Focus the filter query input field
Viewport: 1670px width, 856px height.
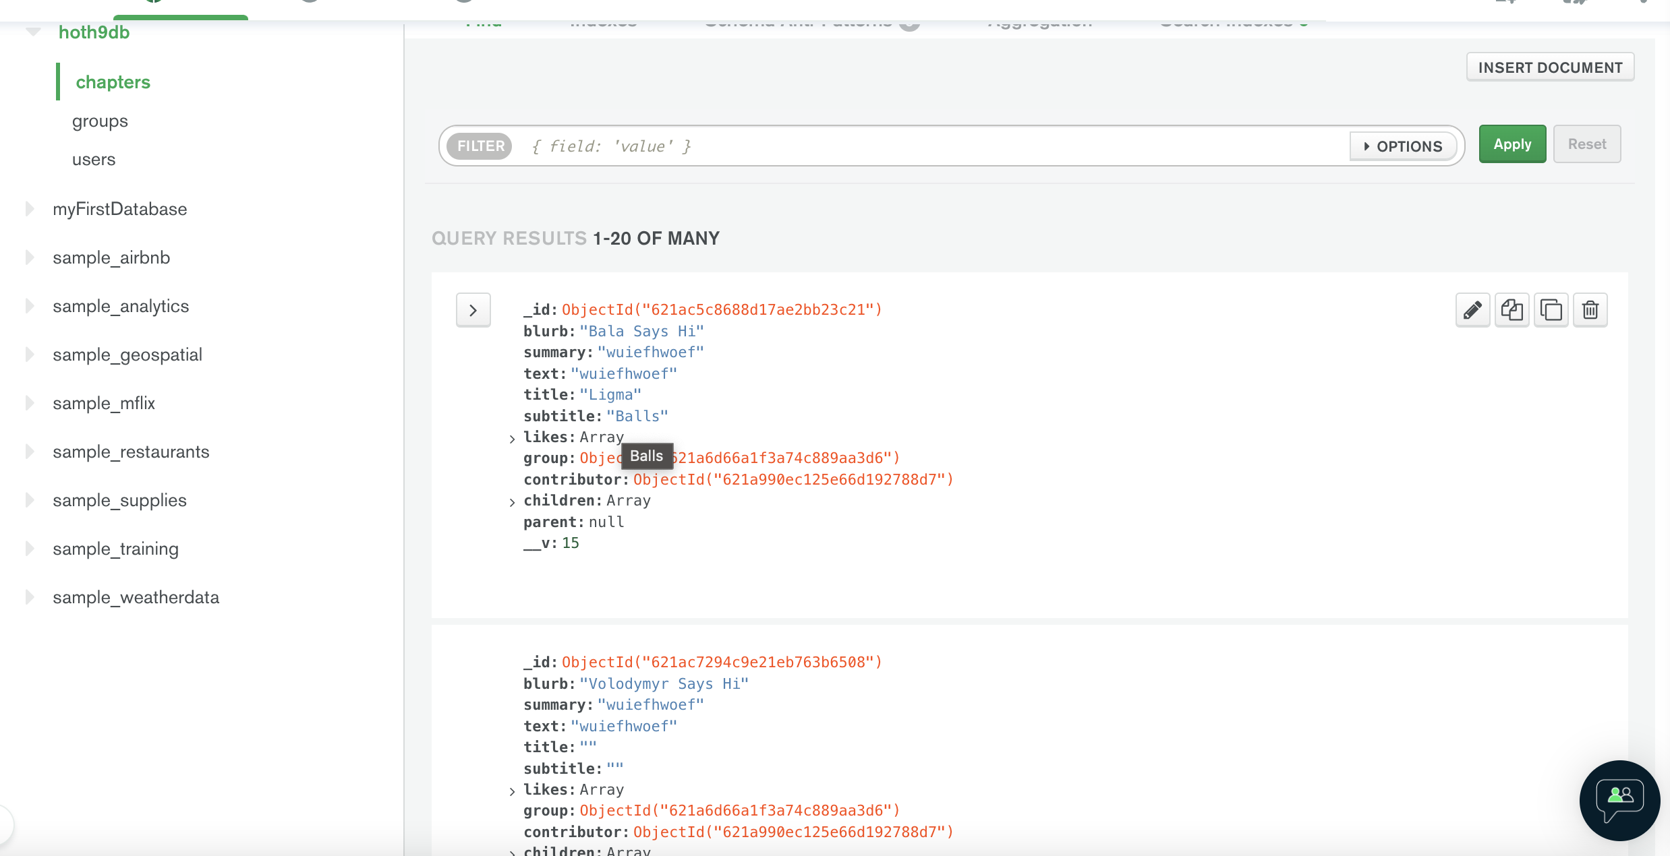click(931, 146)
